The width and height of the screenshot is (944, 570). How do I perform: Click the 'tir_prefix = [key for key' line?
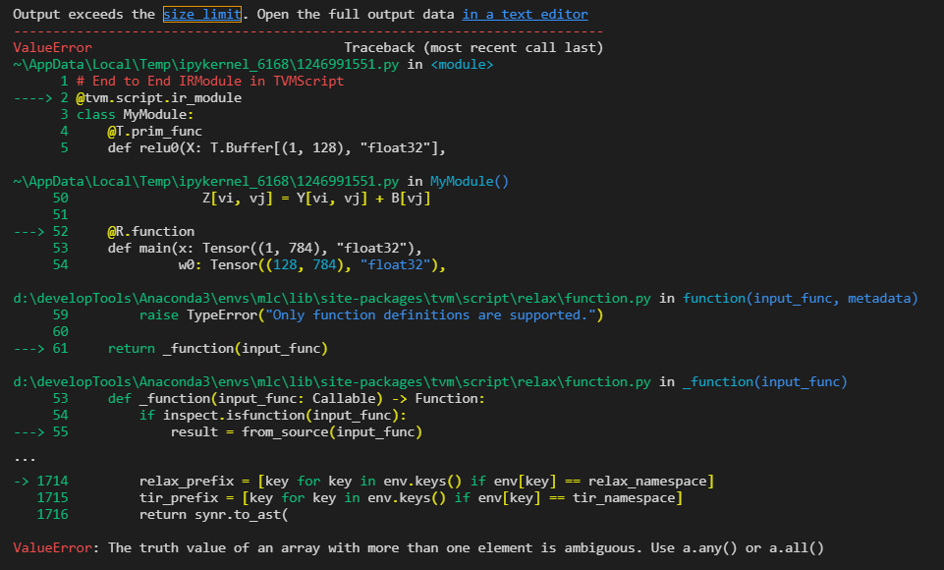pos(412,497)
